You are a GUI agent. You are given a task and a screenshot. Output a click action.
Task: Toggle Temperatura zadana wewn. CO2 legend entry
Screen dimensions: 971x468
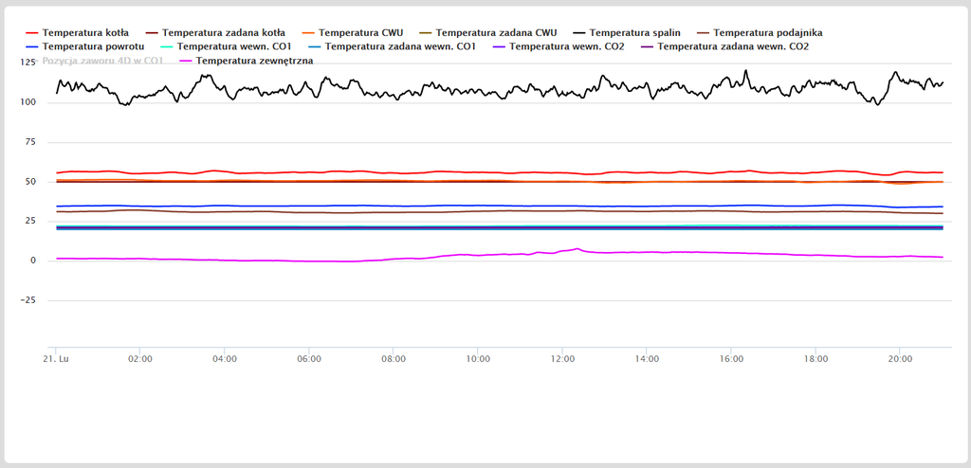733,45
